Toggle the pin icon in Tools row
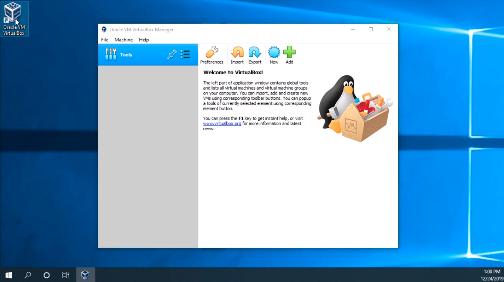Image resolution: width=504 pixels, height=282 pixels. click(172, 55)
